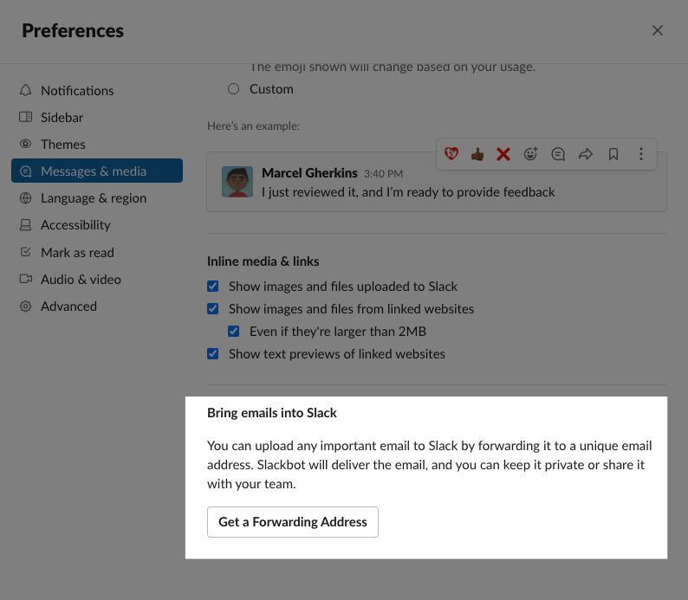Click the Advanced gear icon
688x600 pixels.
(x=25, y=306)
